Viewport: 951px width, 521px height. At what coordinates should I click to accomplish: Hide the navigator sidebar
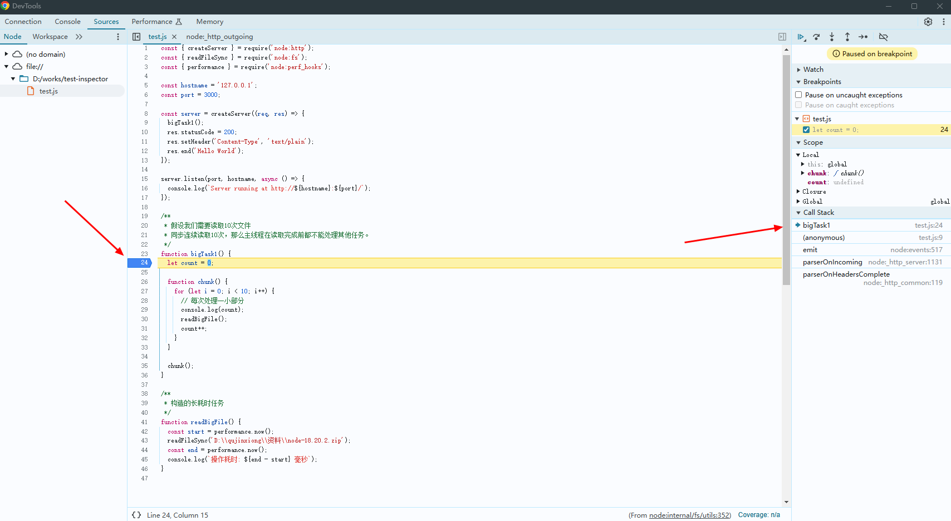pyautogui.click(x=136, y=37)
